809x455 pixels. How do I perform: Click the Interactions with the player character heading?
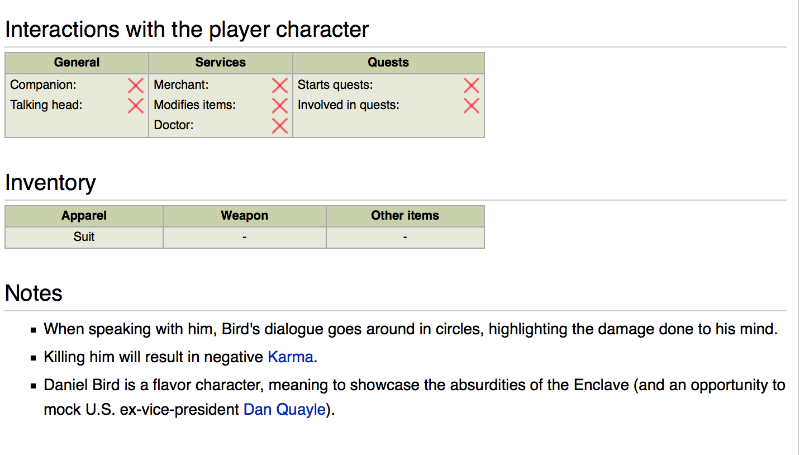(x=187, y=30)
